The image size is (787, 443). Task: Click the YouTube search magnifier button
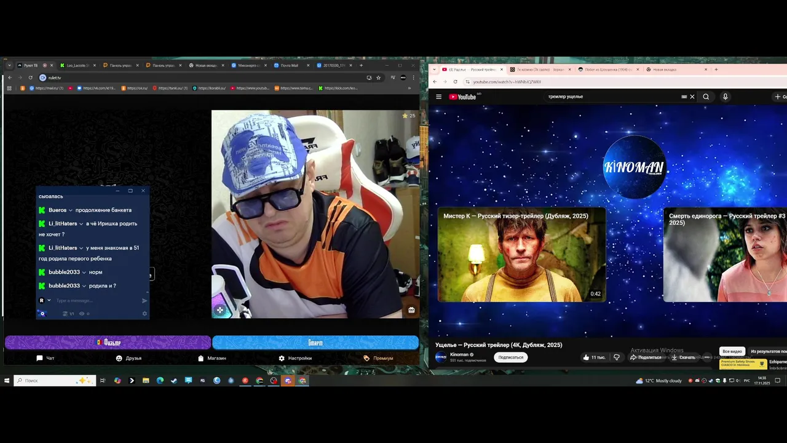[x=706, y=97]
